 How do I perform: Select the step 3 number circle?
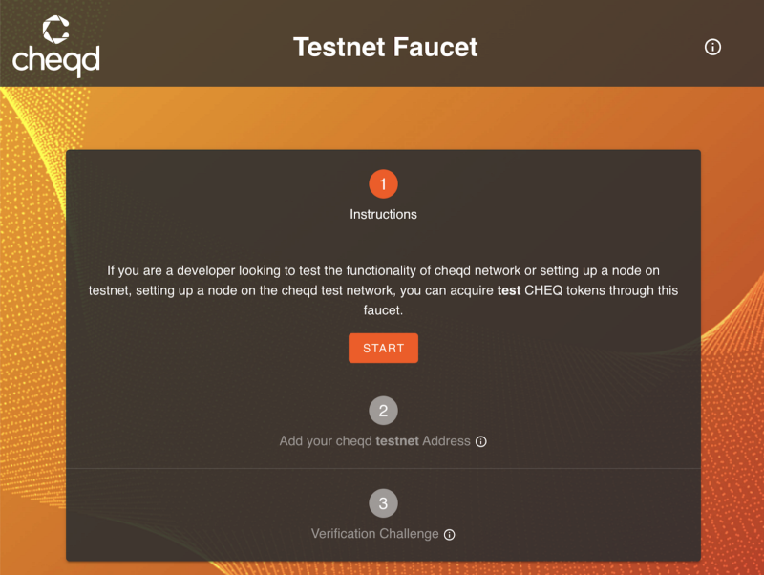click(383, 503)
